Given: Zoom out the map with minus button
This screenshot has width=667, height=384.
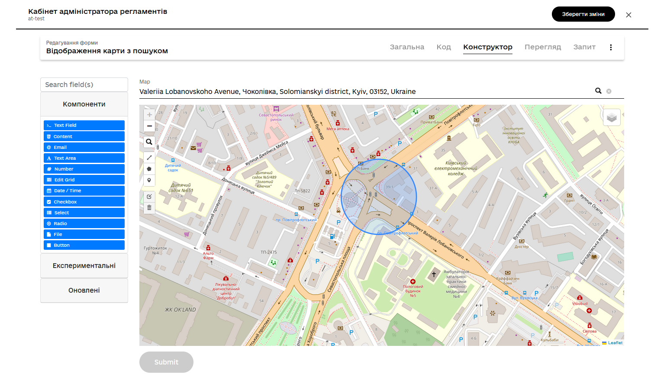Looking at the screenshot, I should coord(149,126).
